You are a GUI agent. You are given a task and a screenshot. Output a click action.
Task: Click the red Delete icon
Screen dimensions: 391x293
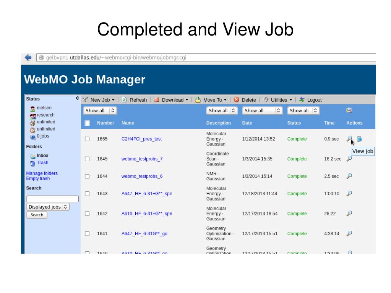pyautogui.click(x=236, y=100)
